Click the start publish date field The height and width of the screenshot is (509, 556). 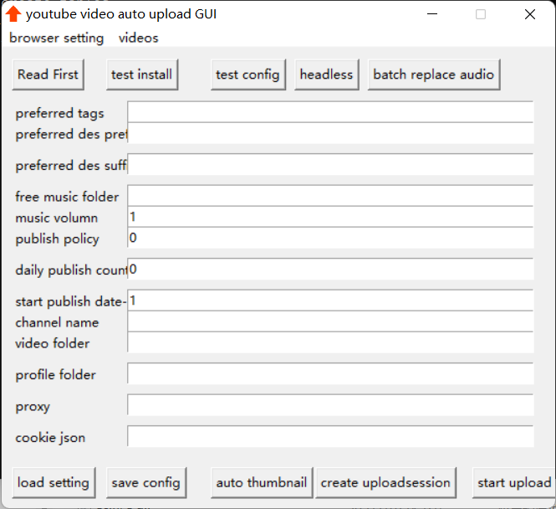[330, 301]
